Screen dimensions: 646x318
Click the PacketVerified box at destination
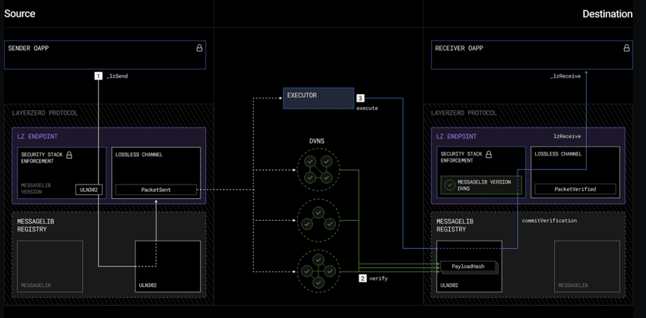coord(575,189)
